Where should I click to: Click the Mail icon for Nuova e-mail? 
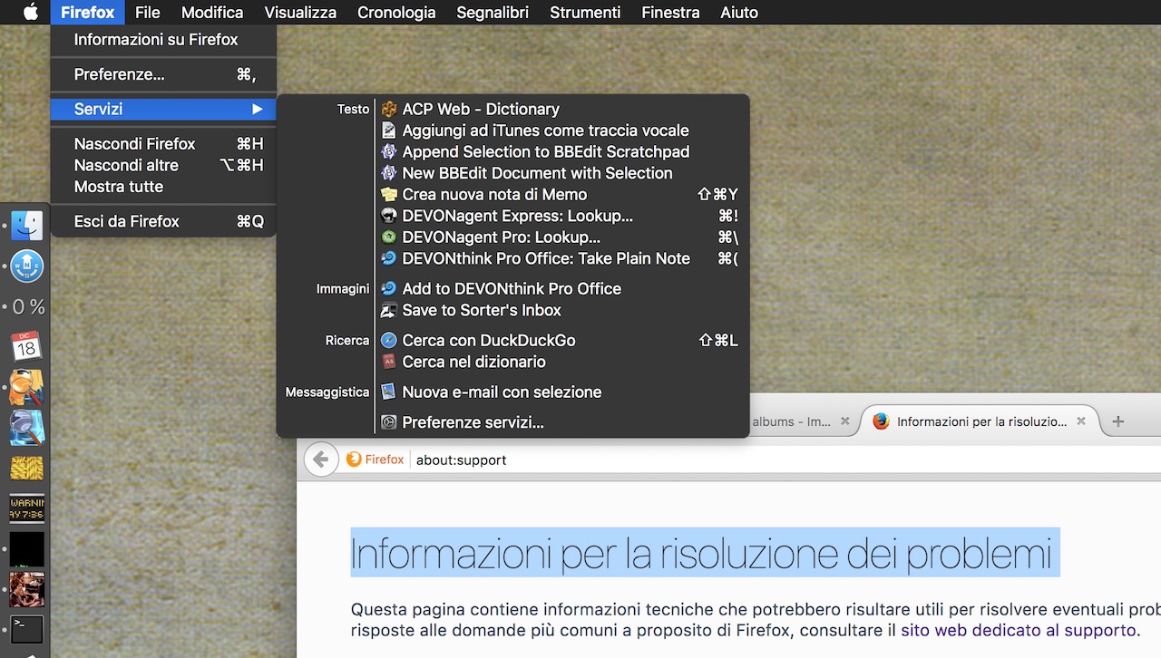coord(389,392)
